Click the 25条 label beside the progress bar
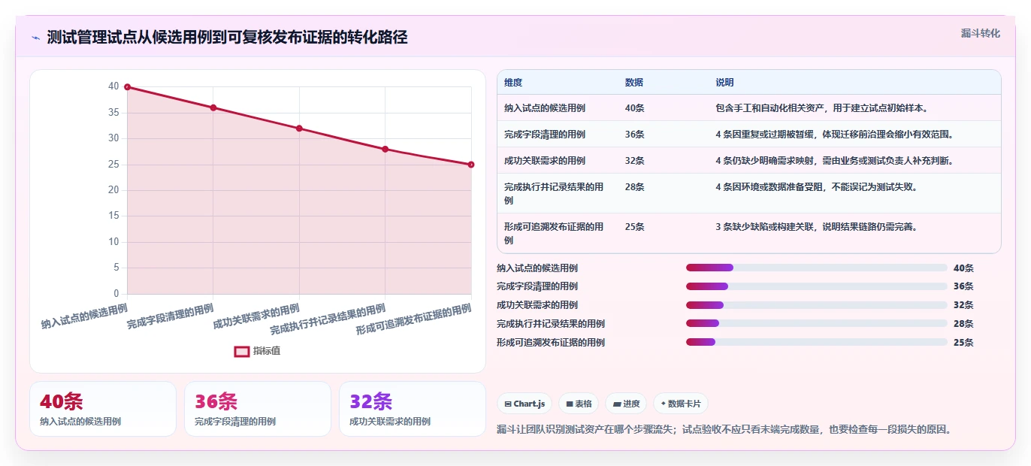 coord(963,343)
